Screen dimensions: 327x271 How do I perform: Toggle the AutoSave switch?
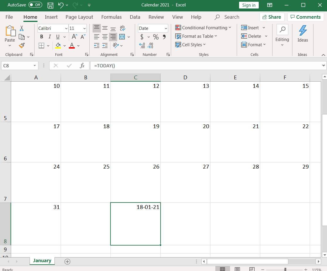pyautogui.click(x=35, y=5)
